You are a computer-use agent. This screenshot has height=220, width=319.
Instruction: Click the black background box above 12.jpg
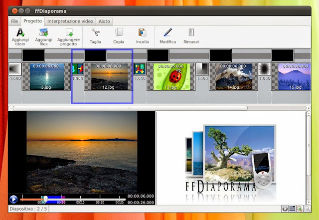coord(96,55)
